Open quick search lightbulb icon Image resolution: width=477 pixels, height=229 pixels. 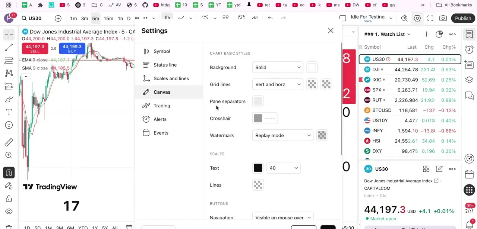click(404, 18)
